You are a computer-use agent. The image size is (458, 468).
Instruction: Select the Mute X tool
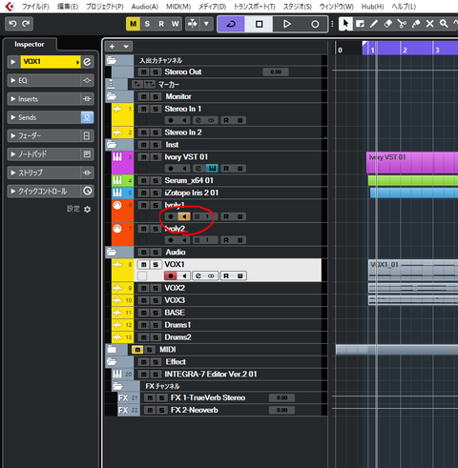click(x=429, y=24)
